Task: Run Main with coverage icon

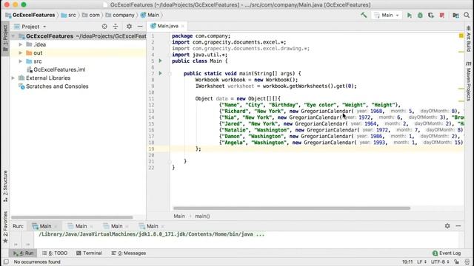Action: coord(431,15)
